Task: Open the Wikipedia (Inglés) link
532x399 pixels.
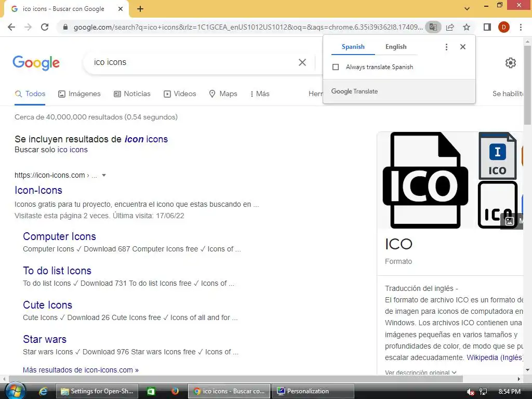Action: point(495,357)
